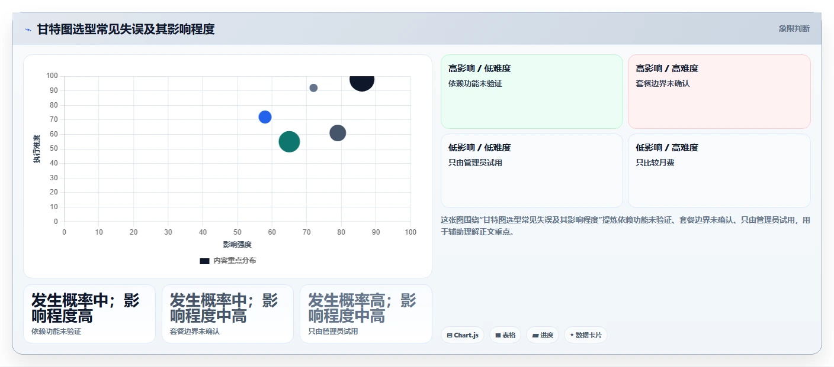This screenshot has width=834, height=367.
Task: Toggle the 内容重点分布 legend item
Action: pyautogui.click(x=228, y=261)
